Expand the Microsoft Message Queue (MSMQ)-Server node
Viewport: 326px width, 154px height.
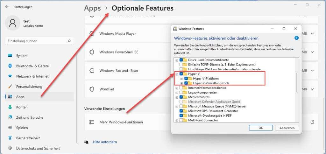(177, 106)
